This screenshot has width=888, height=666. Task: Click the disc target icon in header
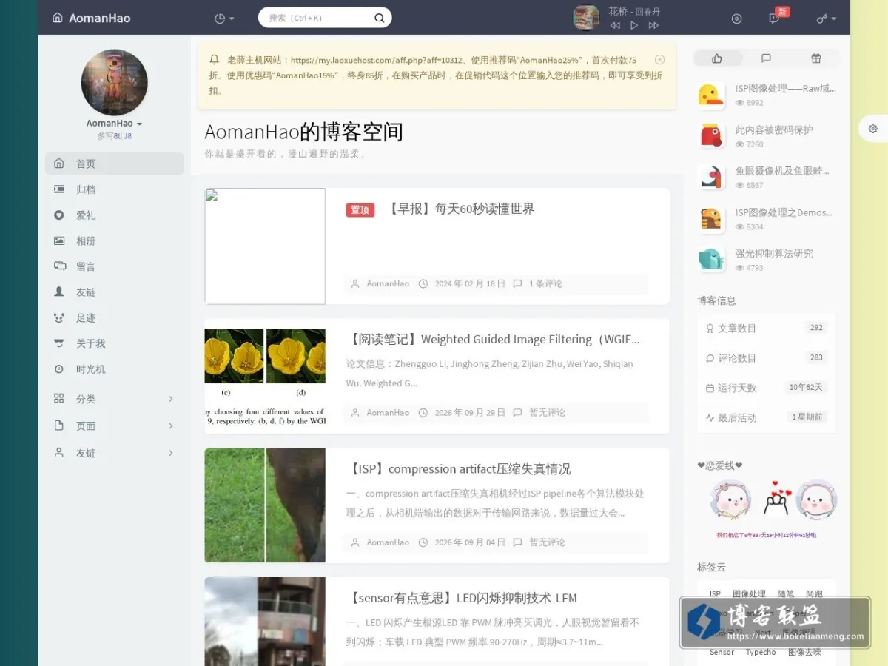click(736, 18)
